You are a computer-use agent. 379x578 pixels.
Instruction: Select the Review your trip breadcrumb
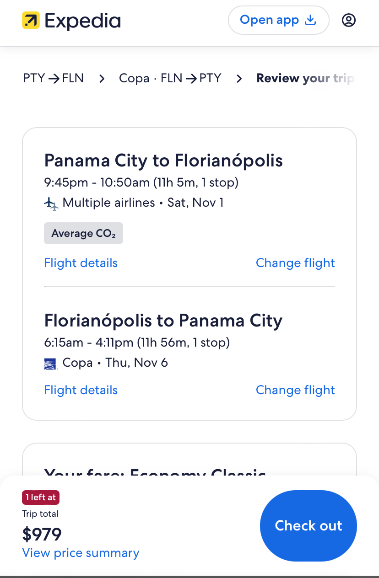point(306,78)
